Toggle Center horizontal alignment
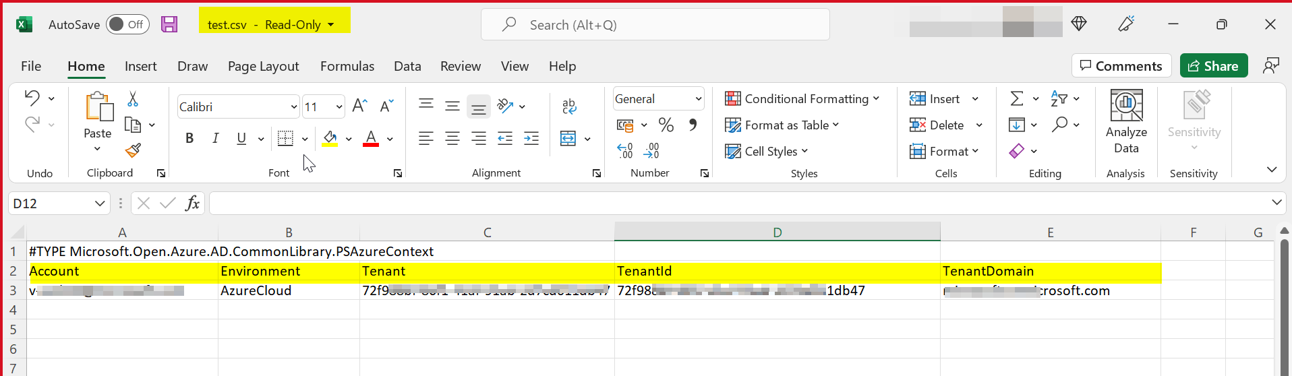This screenshot has height=376, width=1292. coord(452,139)
